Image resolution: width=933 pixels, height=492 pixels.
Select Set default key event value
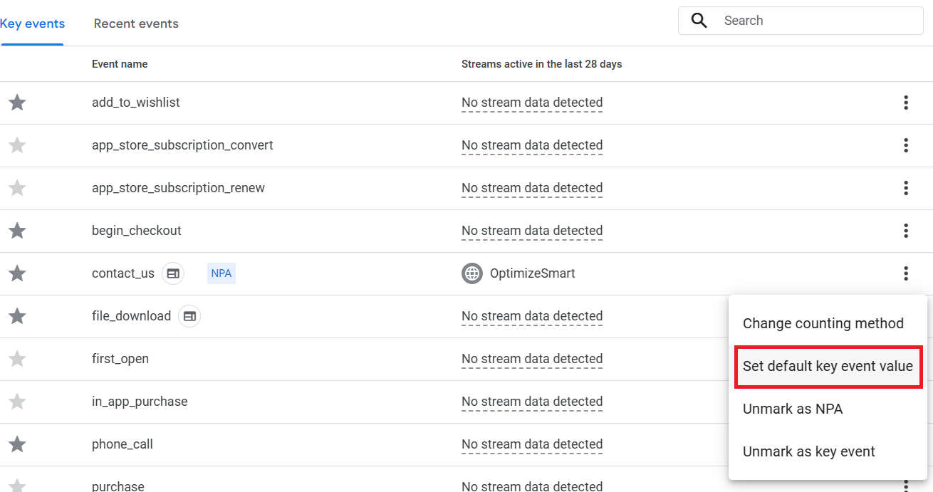pos(828,366)
